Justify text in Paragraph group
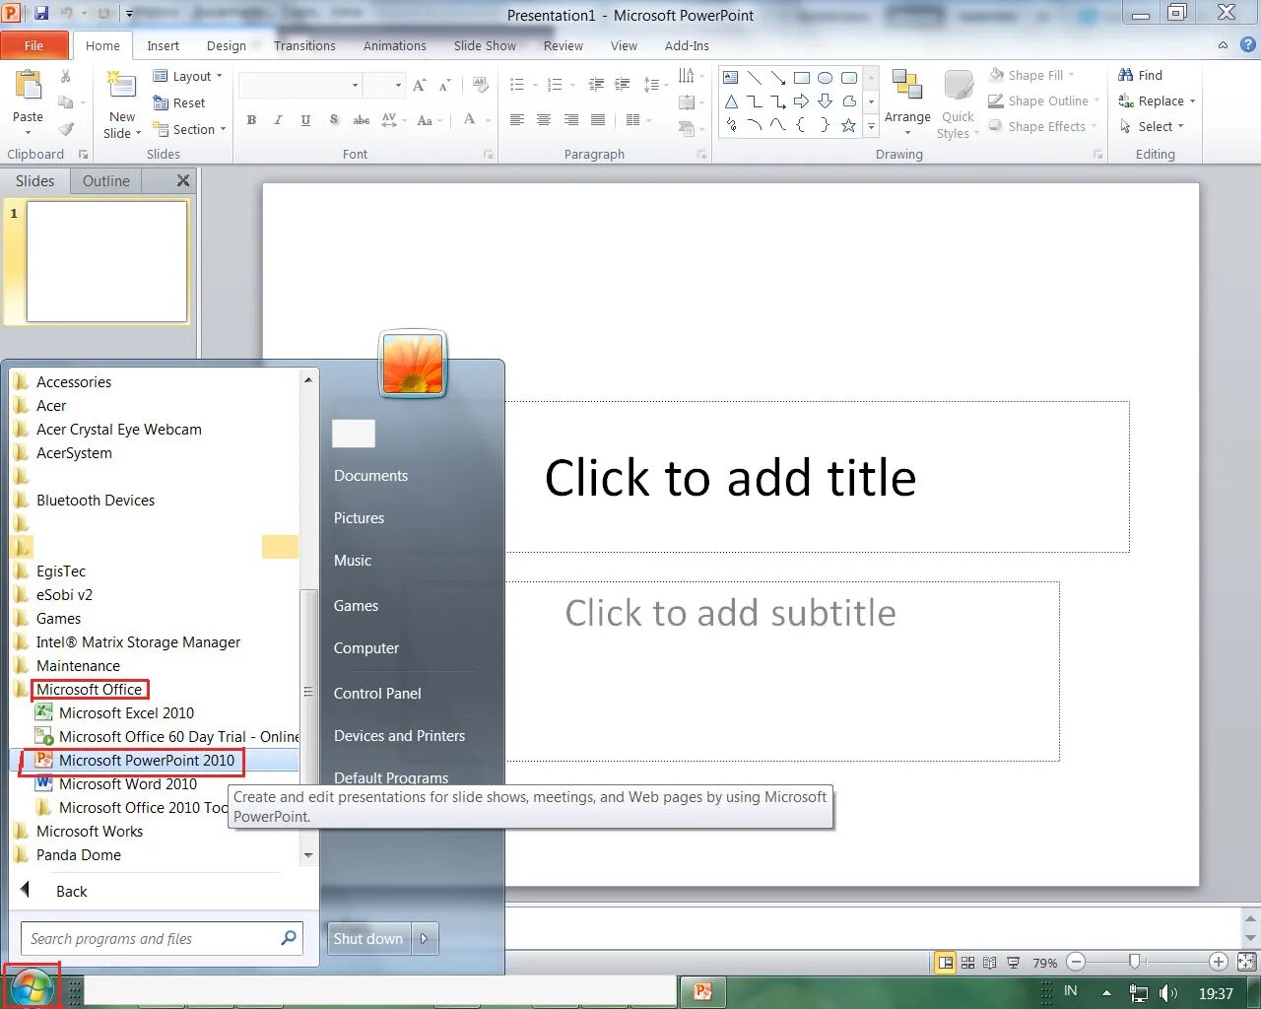1261x1009 pixels. coord(598,120)
